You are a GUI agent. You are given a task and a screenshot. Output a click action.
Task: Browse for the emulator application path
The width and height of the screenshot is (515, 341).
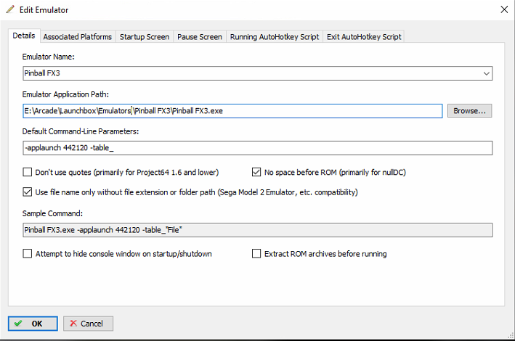[469, 111]
